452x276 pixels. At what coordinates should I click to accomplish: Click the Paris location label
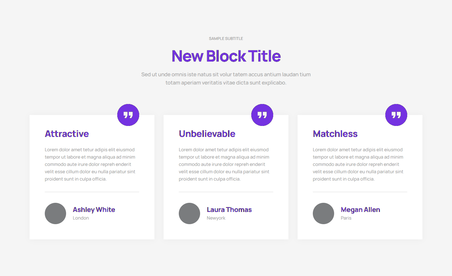point(346,218)
